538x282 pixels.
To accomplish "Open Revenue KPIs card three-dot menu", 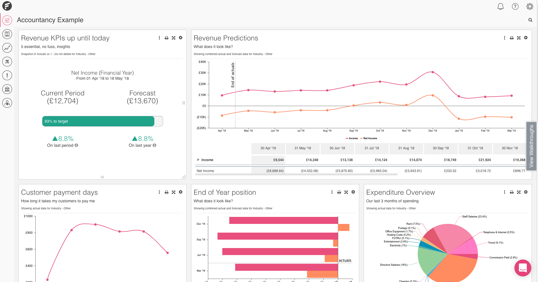I will coord(159,38).
